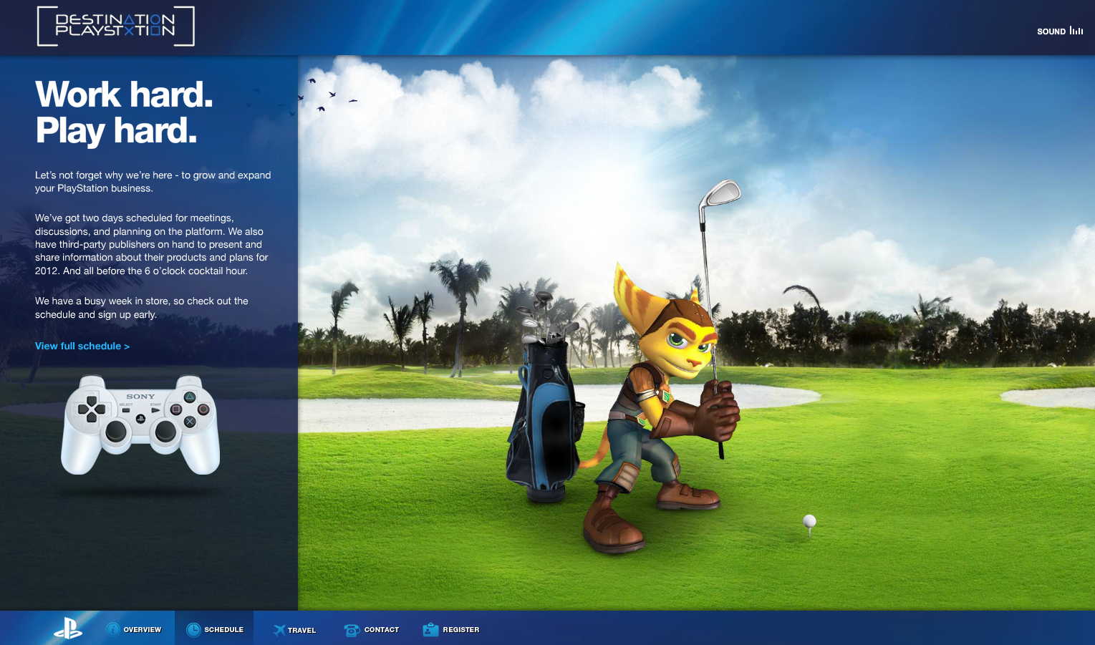Click the Travel airplane icon

click(x=279, y=630)
